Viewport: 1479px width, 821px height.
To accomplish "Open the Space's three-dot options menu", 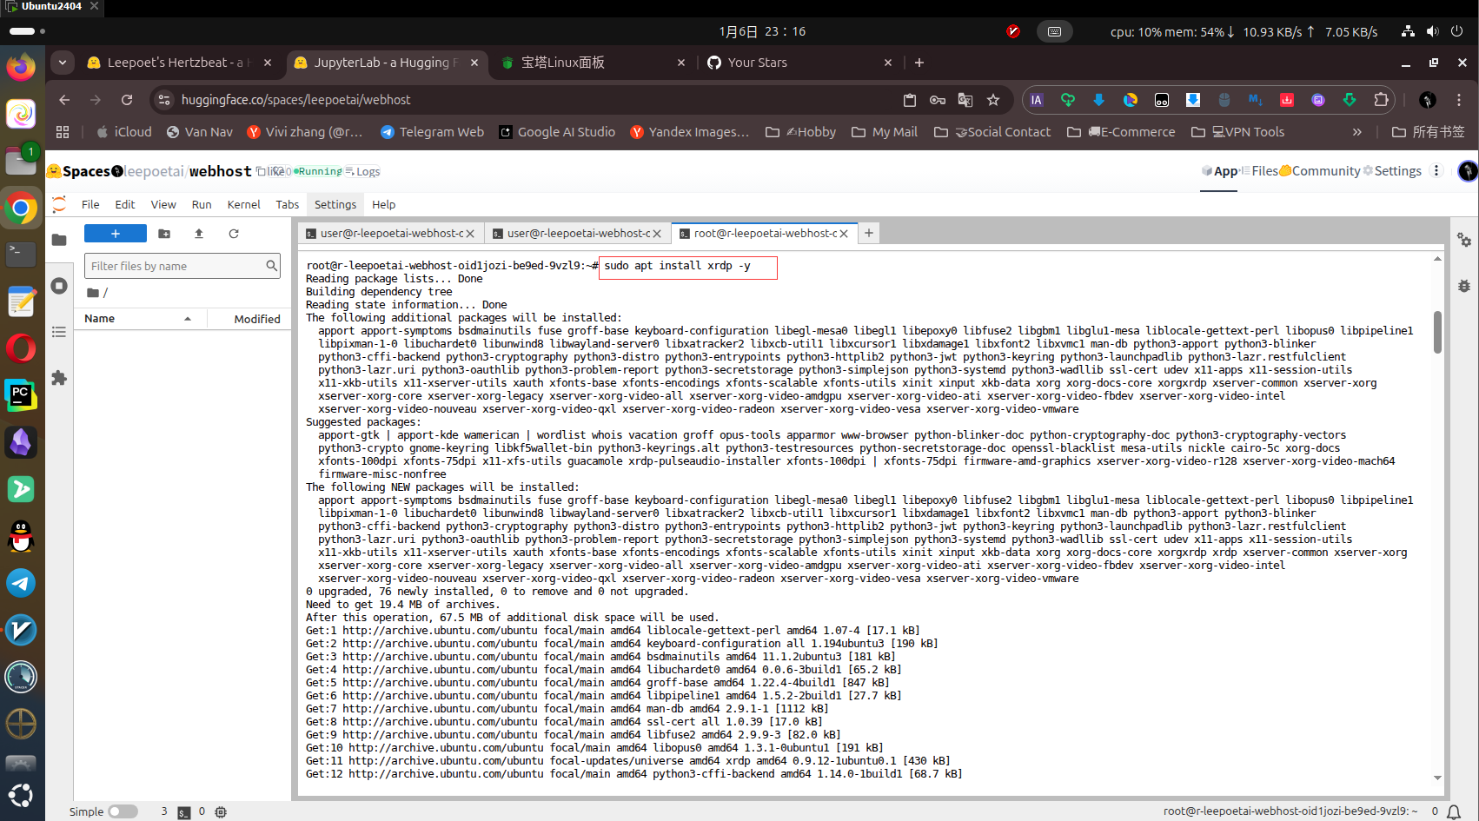I will pyautogui.click(x=1436, y=171).
